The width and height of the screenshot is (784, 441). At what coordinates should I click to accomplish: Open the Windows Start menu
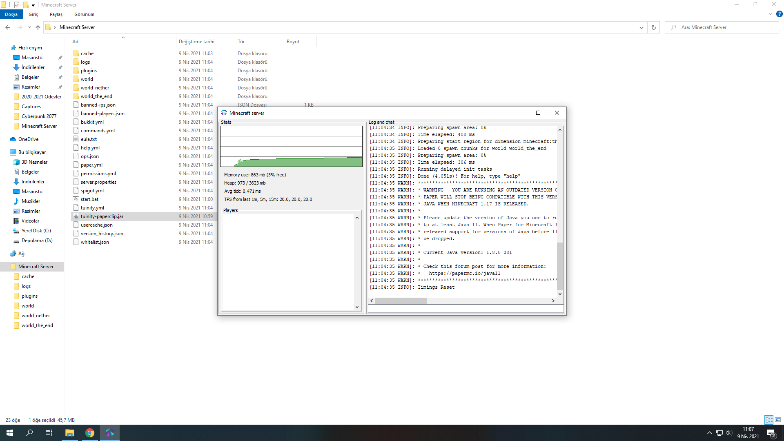(x=10, y=433)
